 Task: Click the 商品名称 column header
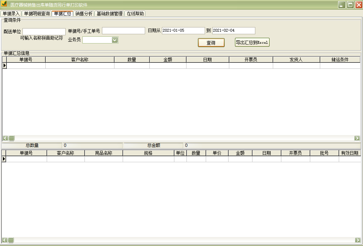coord(104,153)
